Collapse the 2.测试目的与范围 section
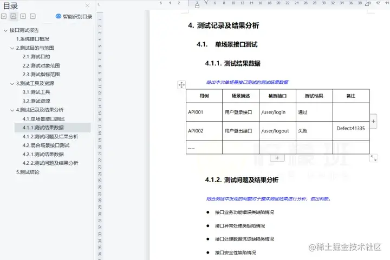Image resolution: width=390 pixels, height=260 pixels. tap(12, 48)
